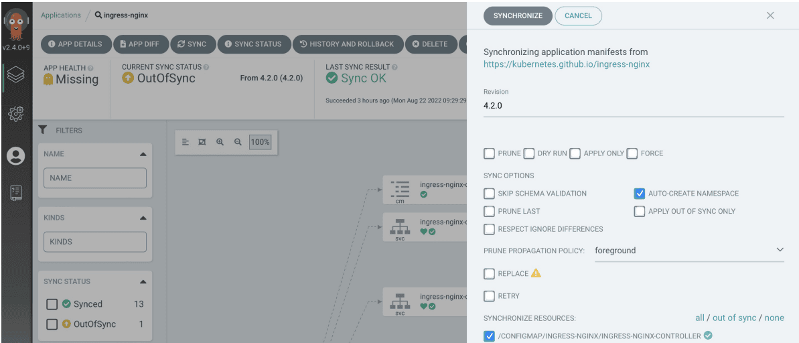This screenshot has height=343, width=799.
Task: Click the KINDS filter input field
Action: tap(95, 242)
